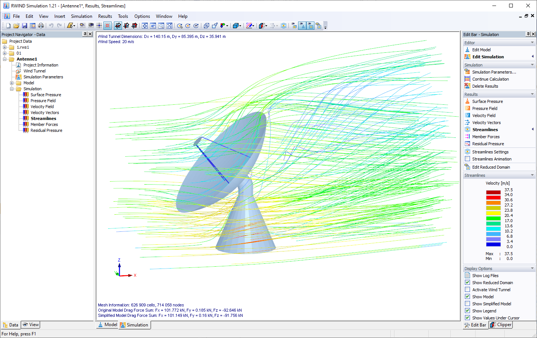
Task: Click the Edit Reduced Domain icon
Action: click(x=468, y=167)
